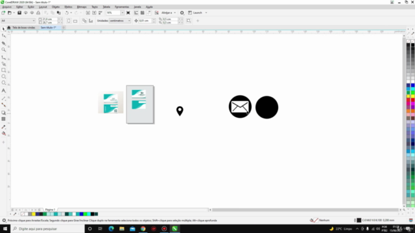Open the A4 page size dropdown
The height and width of the screenshot is (233, 415).
coord(18,21)
